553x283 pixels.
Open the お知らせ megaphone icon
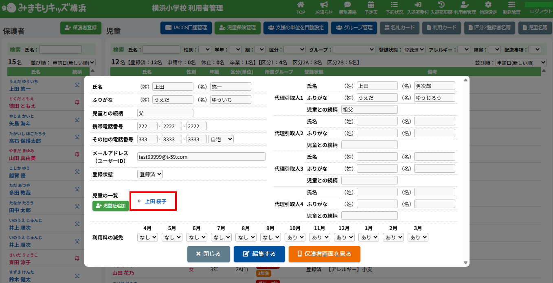pyautogui.click(x=324, y=5)
